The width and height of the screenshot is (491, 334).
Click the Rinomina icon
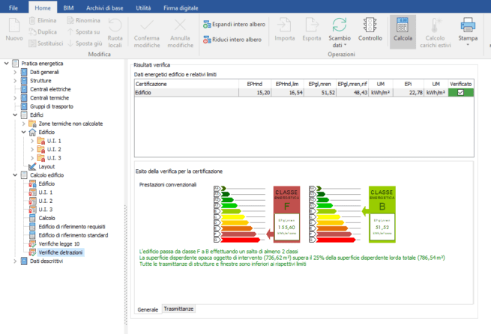pos(70,21)
